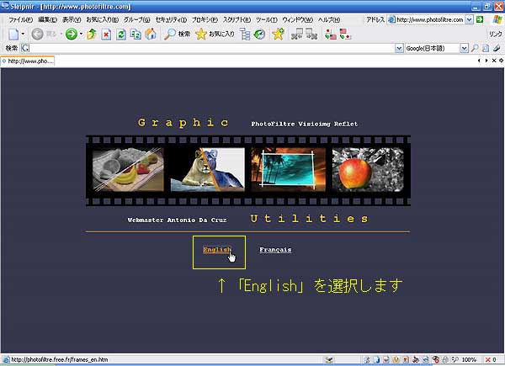Open the ツール(T) menu
Viewport: 505px width, 366px height.
(x=267, y=19)
